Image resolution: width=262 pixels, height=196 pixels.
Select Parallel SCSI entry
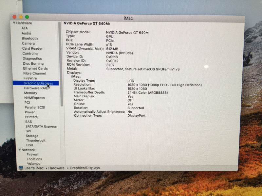coord(35,107)
